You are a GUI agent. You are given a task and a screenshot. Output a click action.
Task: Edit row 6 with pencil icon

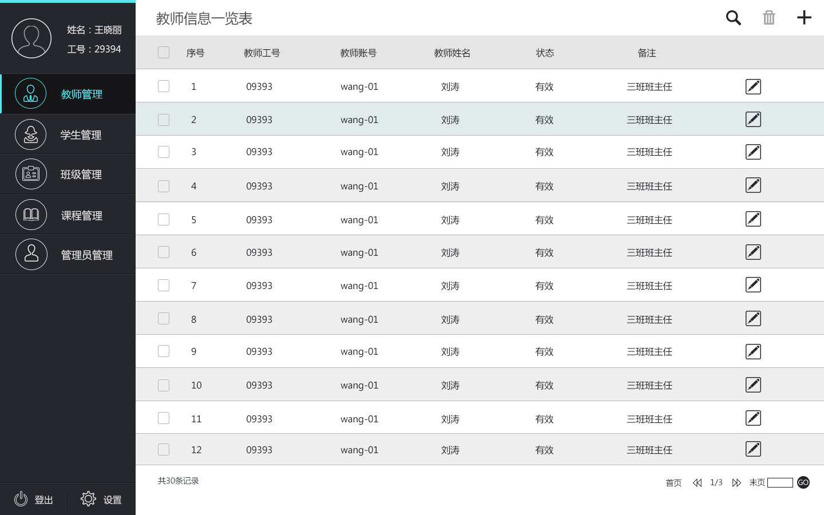[753, 252]
